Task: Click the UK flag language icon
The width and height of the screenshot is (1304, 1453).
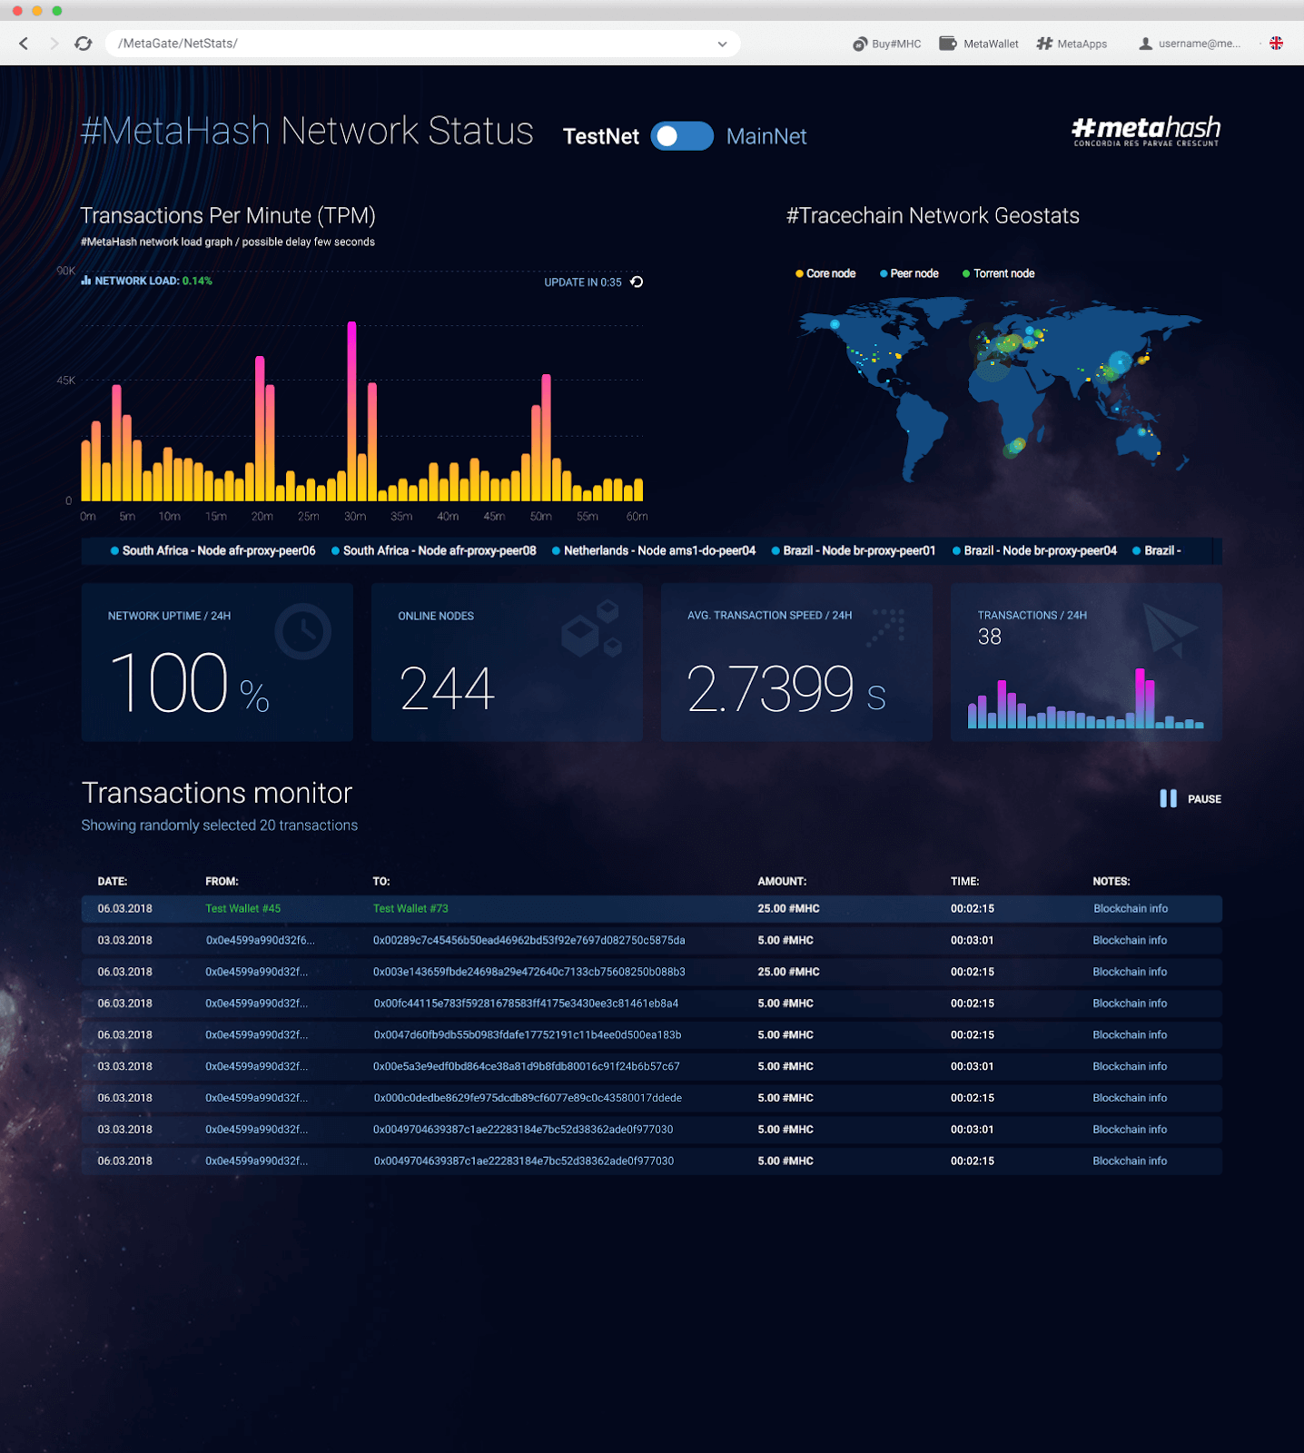Action: [1276, 44]
